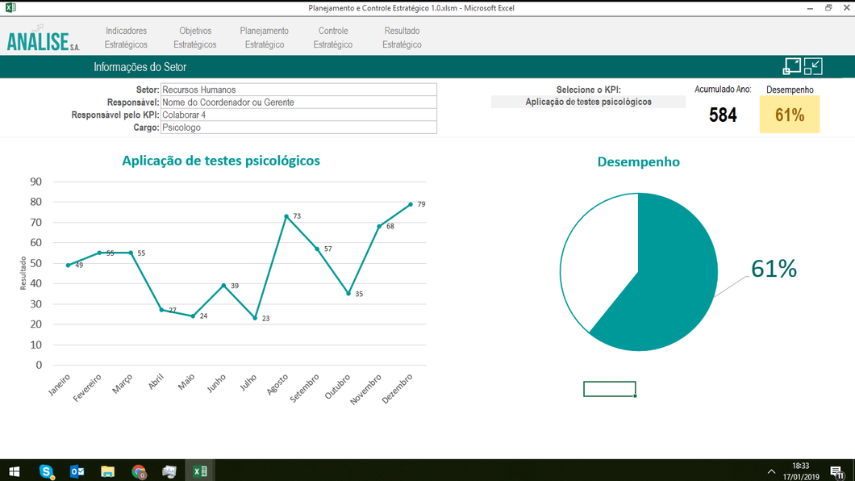Image resolution: width=855 pixels, height=481 pixels.
Task: Click the taskbar clock 18:33
Action: pyautogui.click(x=800, y=466)
